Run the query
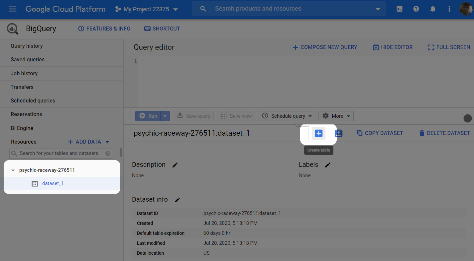 (x=148, y=116)
